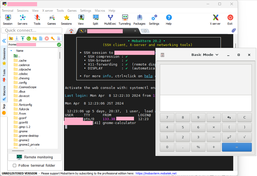The width and height of the screenshot is (257, 176).
Task: Go to the parent folder using the file browser toolbar
Action: pos(11,38)
